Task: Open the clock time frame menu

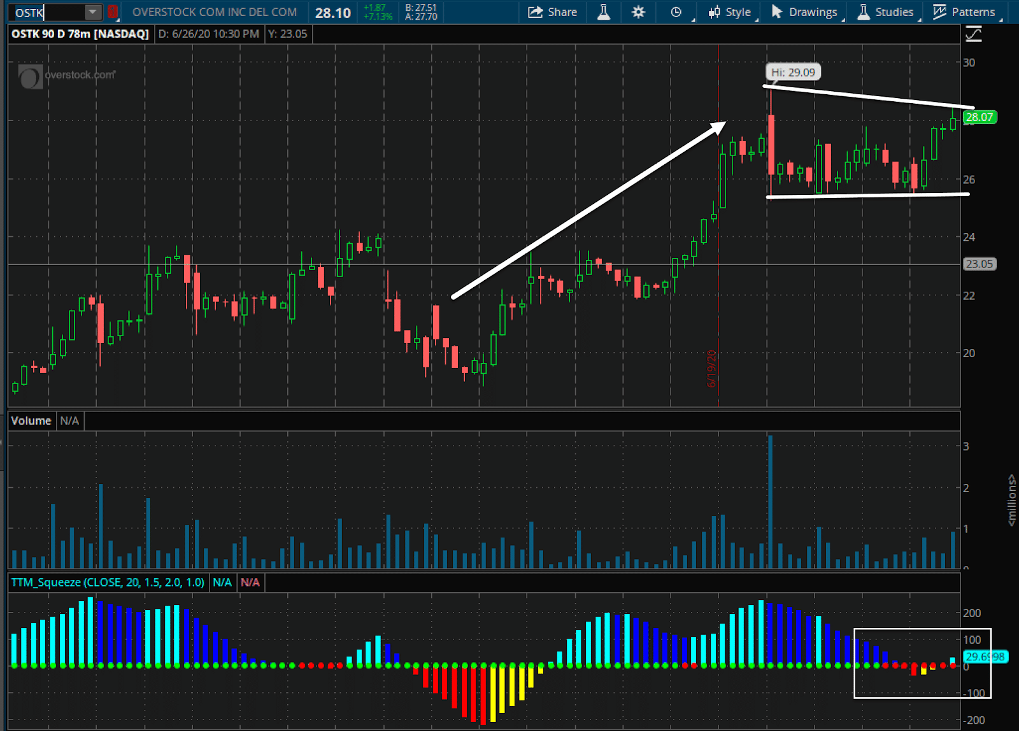Action: click(677, 12)
